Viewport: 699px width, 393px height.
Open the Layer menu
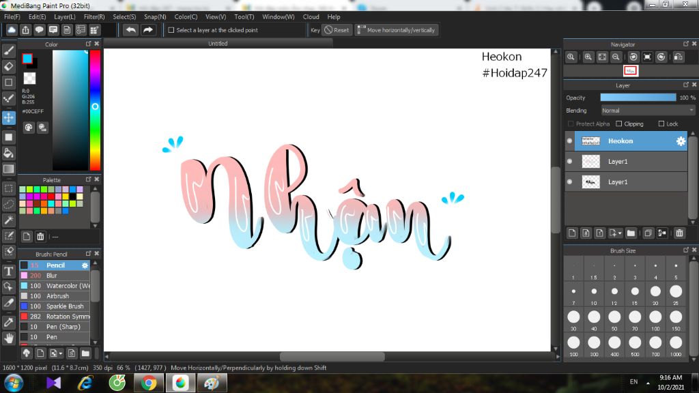pyautogui.click(x=65, y=17)
